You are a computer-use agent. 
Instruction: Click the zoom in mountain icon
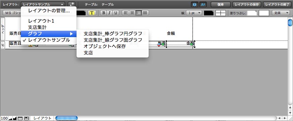[15, 118]
